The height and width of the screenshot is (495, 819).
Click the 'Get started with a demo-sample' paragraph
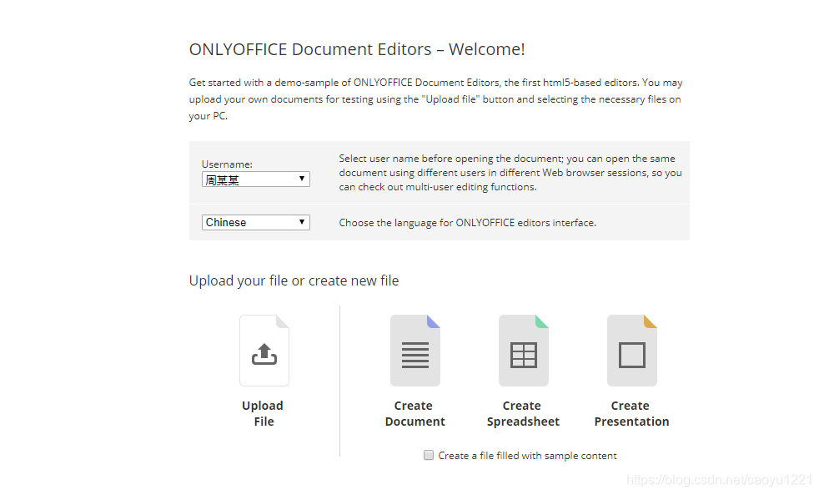pyautogui.click(x=435, y=99)
